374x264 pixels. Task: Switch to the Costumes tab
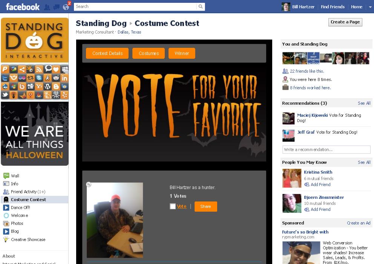(149, 53)
